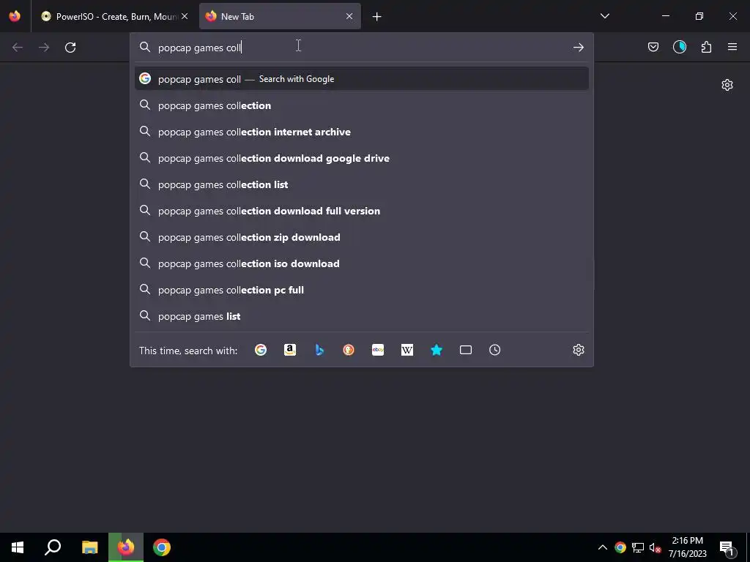This screenshot has width=750, height=562.
Task: Choose 'popcap games collection download full version'
Action: pos(362,211)
